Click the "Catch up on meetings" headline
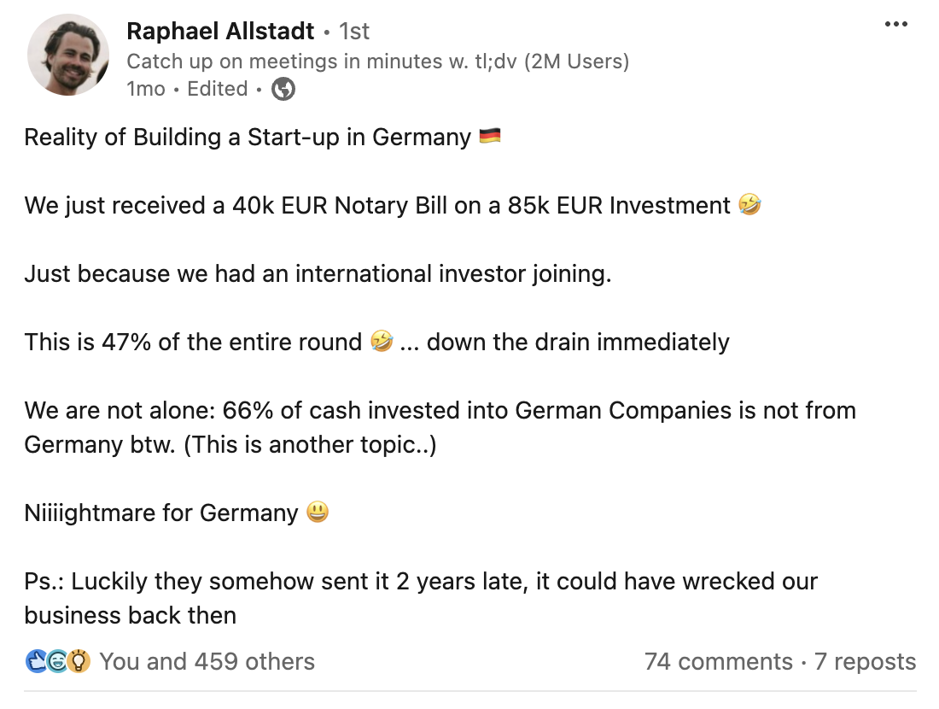The image size is (939, 709). tap(377, 62)
